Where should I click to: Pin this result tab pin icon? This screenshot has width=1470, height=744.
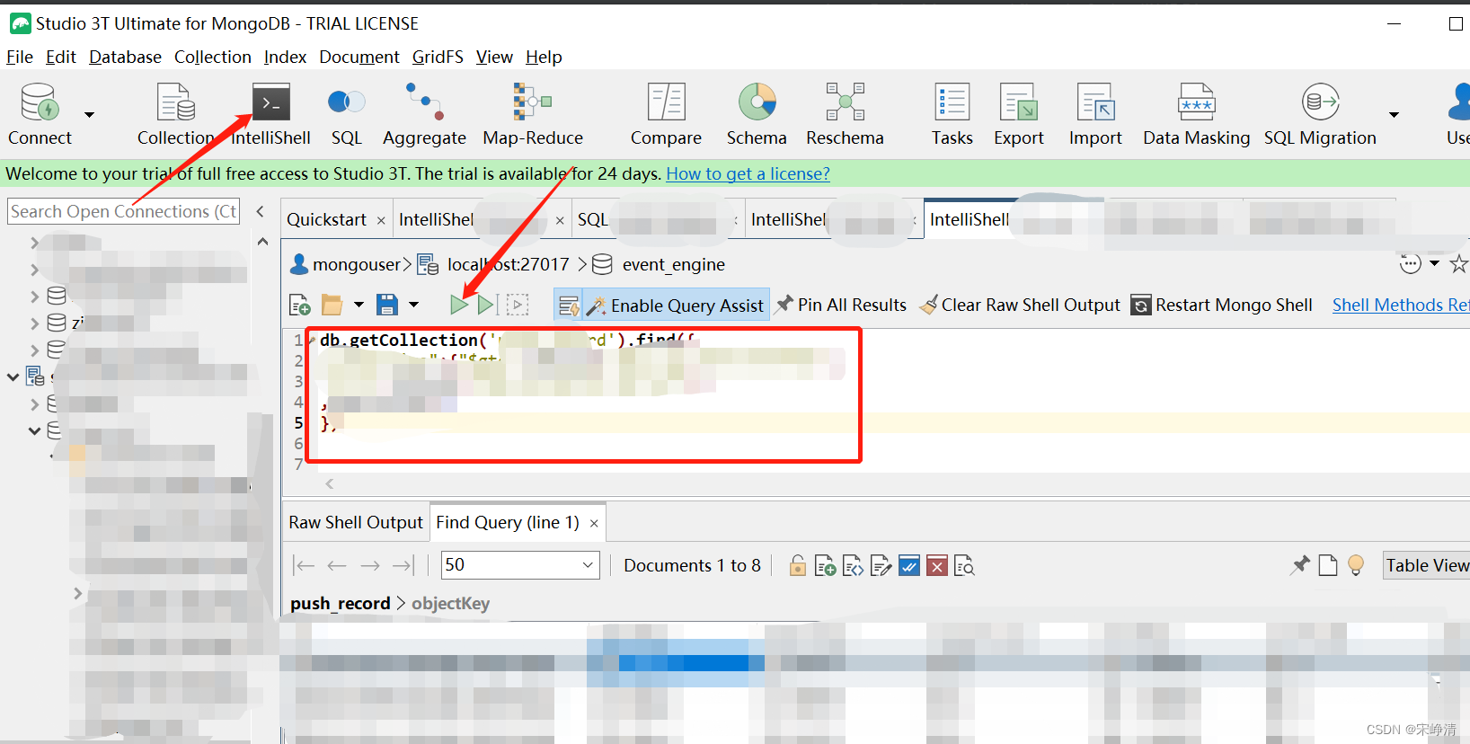[x=1300, y=565]
